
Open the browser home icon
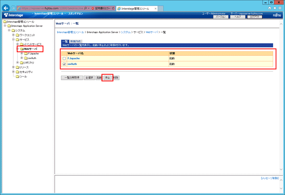(x=269, y=8)
